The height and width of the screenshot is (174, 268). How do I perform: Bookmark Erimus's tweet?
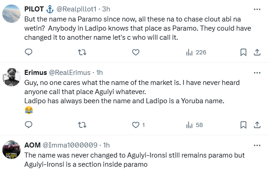click(243, 125)
